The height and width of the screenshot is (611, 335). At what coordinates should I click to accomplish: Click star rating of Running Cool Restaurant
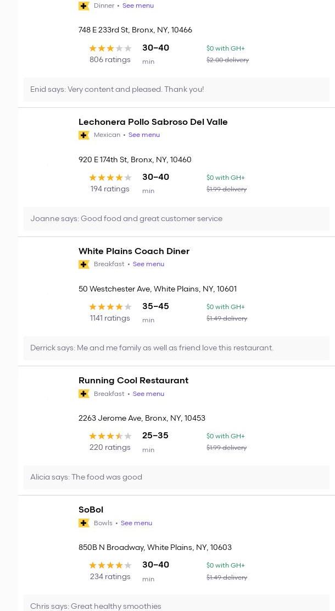click(x=110, y=436)
